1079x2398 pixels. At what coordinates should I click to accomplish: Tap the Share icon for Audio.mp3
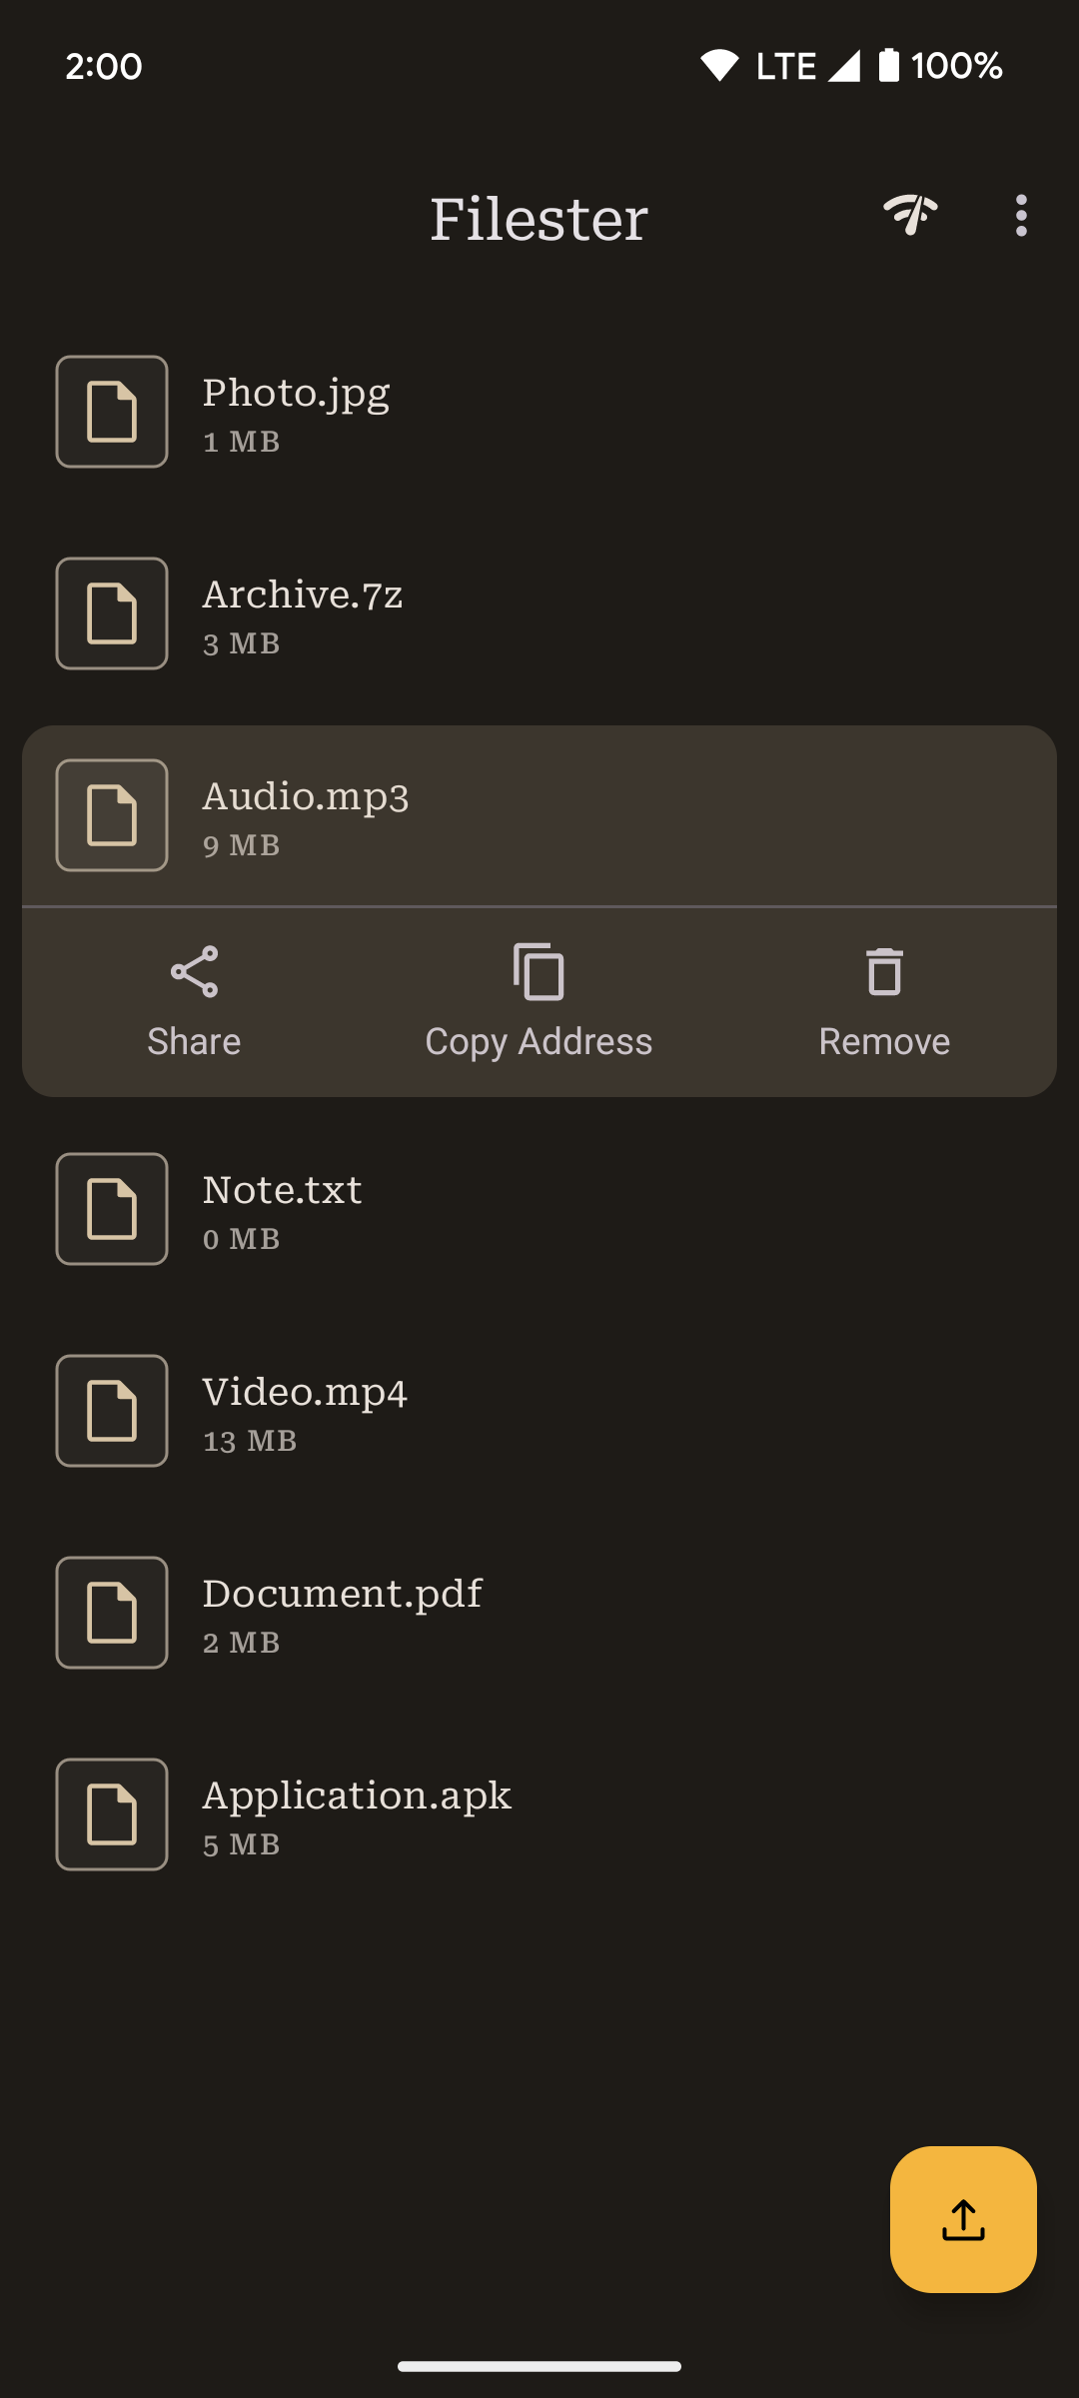194,971
